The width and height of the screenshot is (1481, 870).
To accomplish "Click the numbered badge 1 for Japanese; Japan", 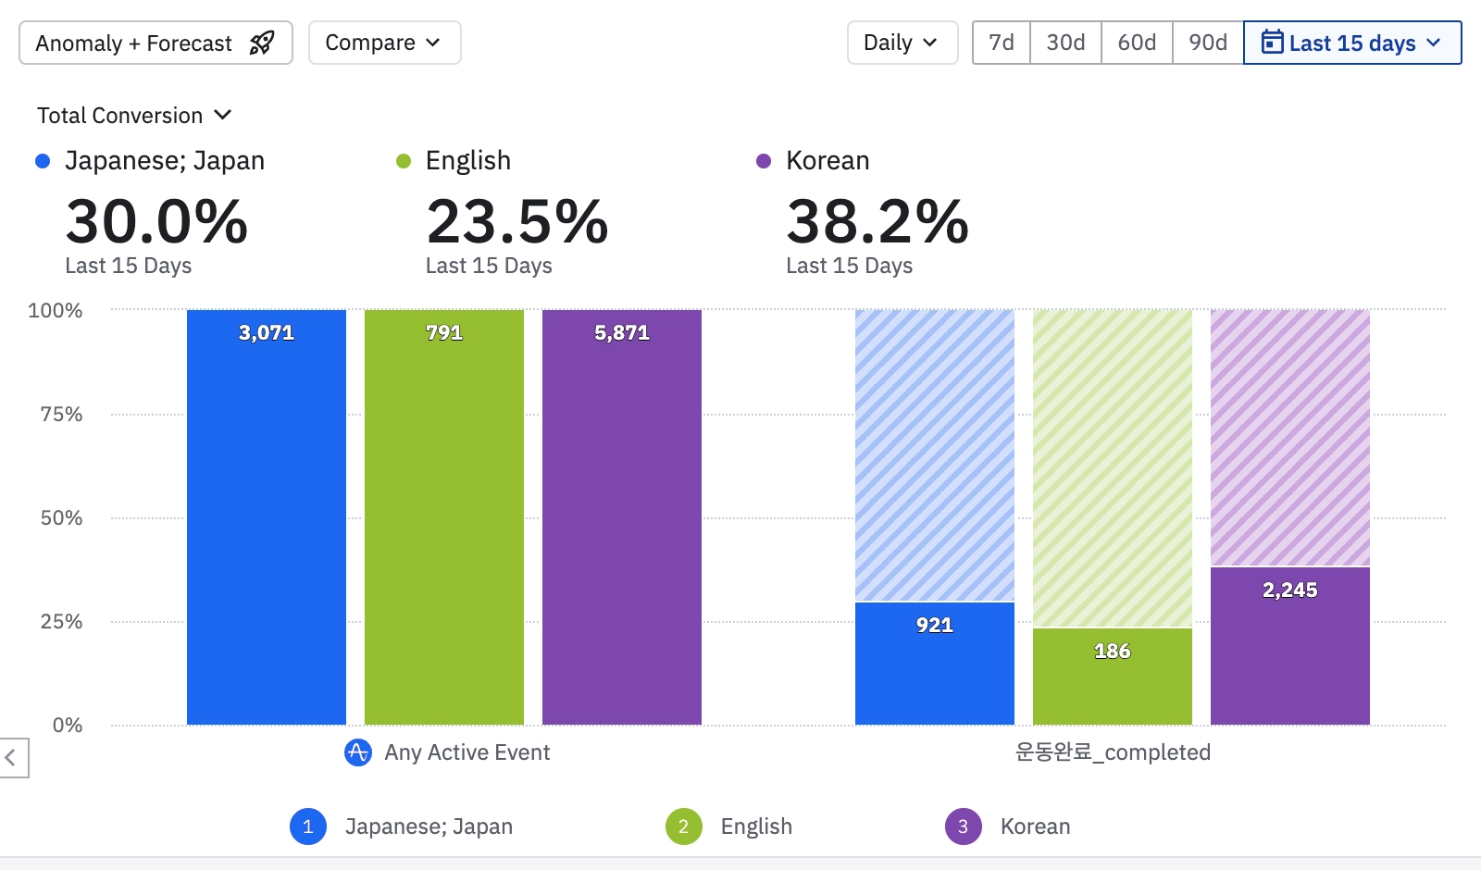I will coord(308,826).
